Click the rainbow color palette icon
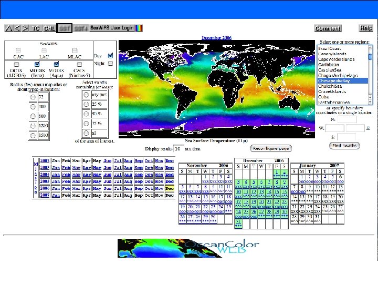This screenshot has width=378, height=284. click(x=139, y=28)
